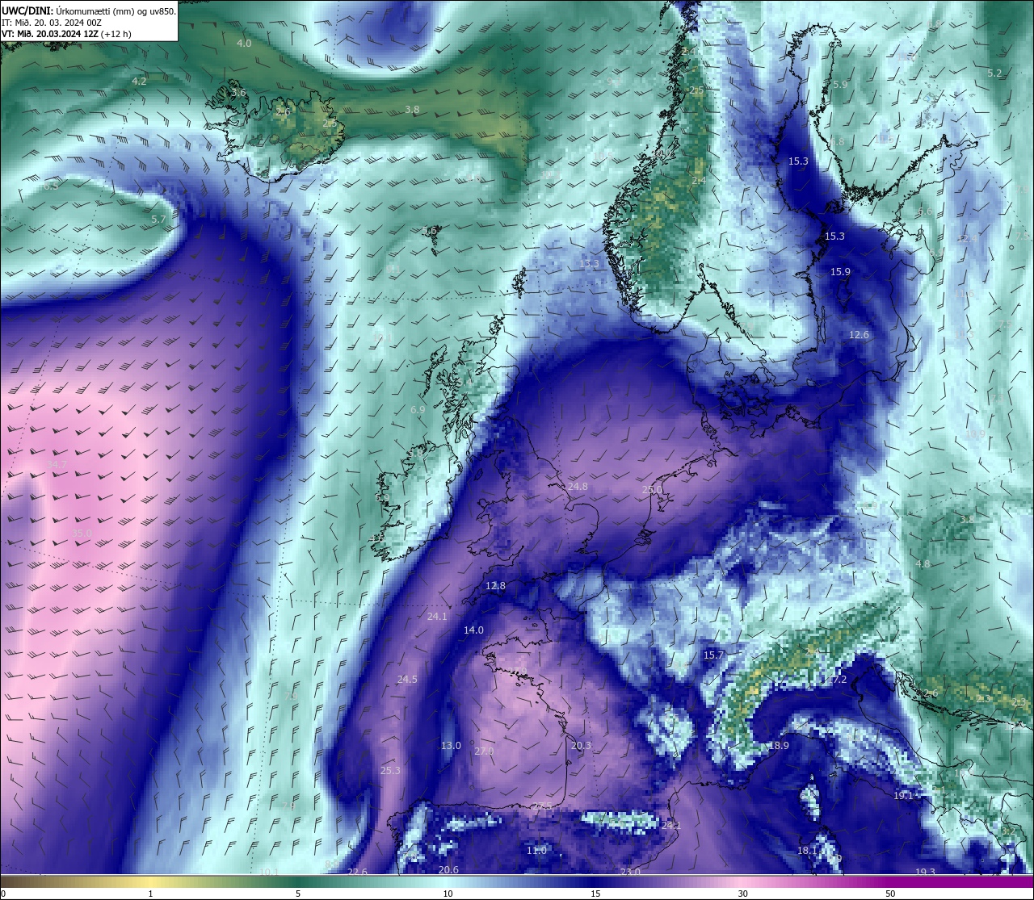Viewport: 1034px width, 900px height.
Task: Click the 12.6 value near the Baltic coast
Action: [859, 335]
